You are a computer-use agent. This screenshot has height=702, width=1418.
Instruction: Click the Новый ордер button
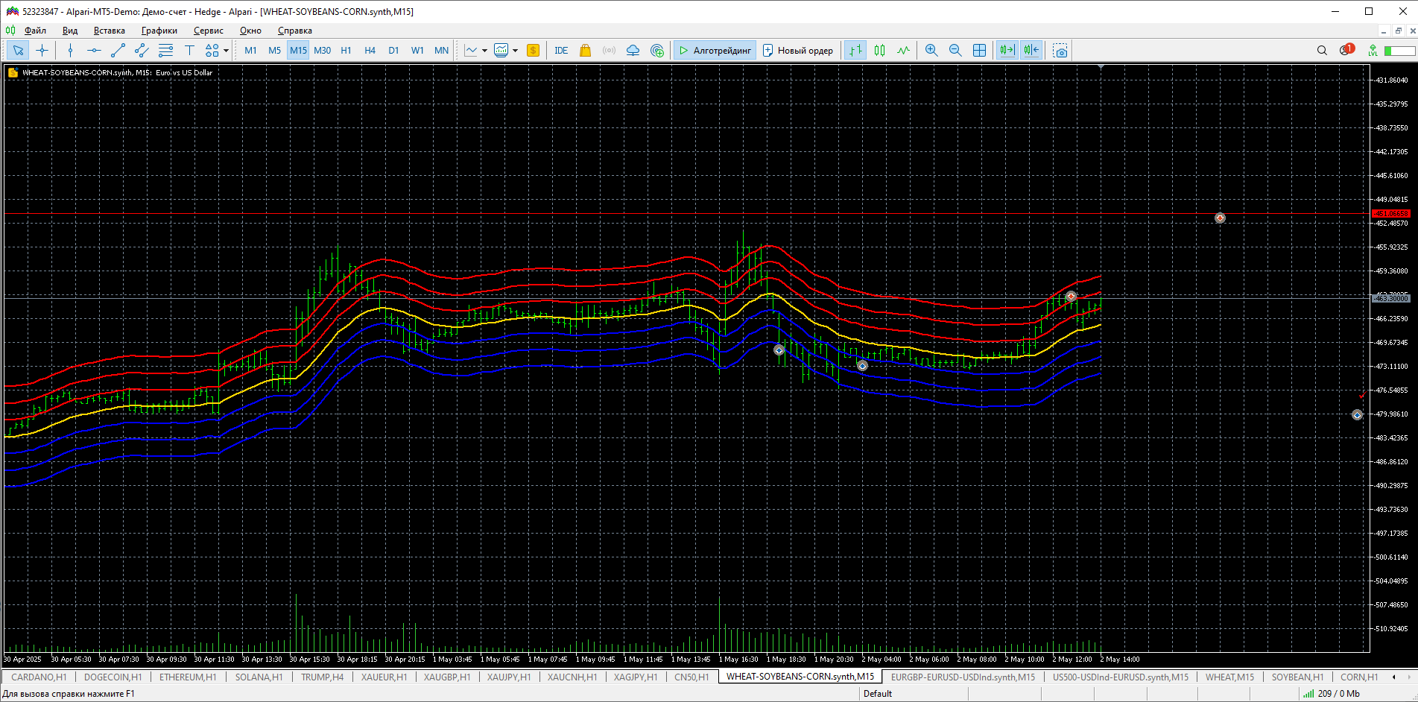click(x=797, y=51)
